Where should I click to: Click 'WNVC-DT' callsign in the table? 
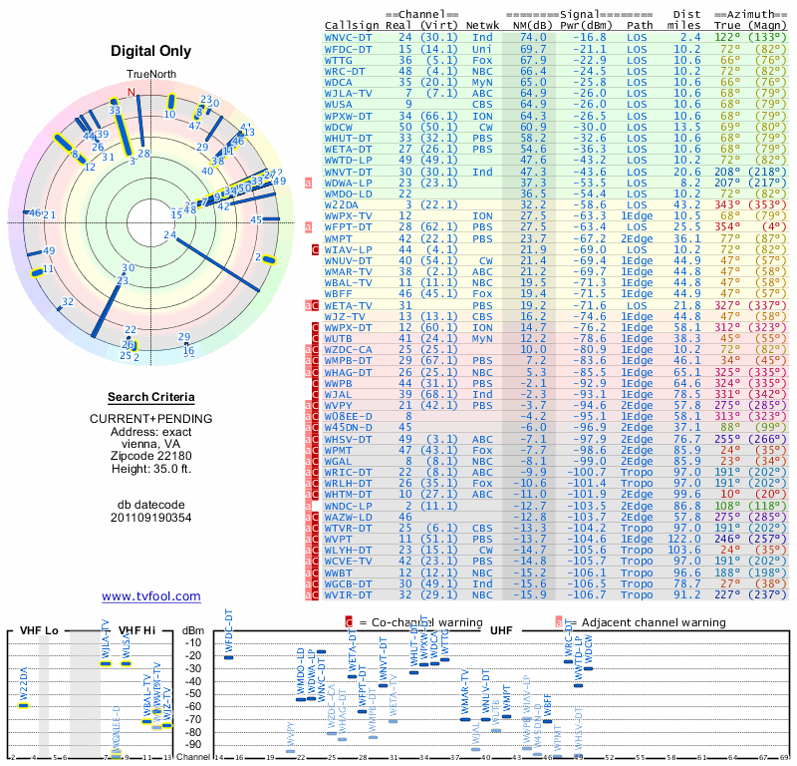coord(348,38)
